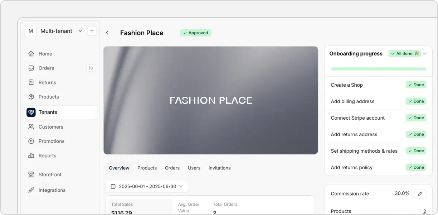Screen dimensions: 438x215
Task: Edit the commission rate with the pencil icon
Action: point(419,193)
